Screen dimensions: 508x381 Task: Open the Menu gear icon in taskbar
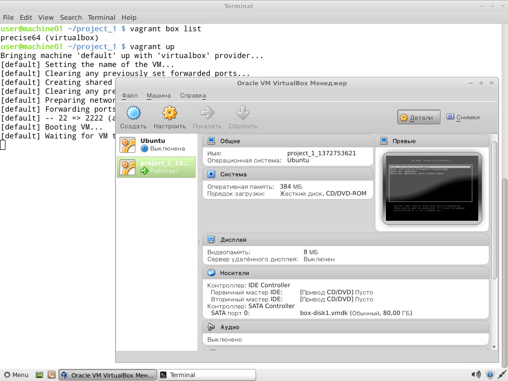point(7,375)
